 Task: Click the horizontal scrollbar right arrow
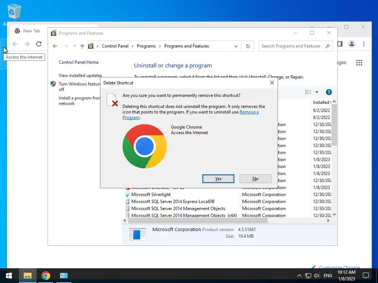[x=328, y=220]
